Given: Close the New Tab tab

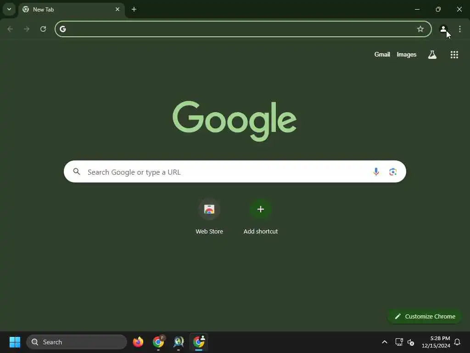Looking at the screenshot, I should (x=117, y=9).
